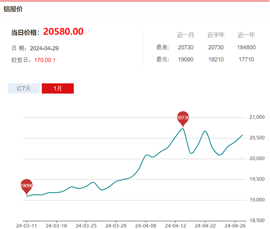
Task: Click the 18210 half-year low value
Action: tap(216, 60)
